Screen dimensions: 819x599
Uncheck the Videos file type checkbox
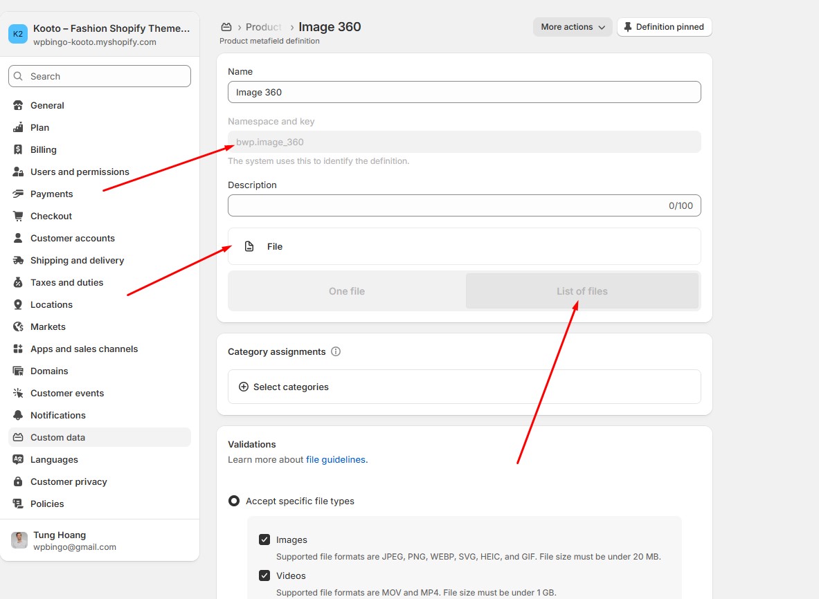coord(264,575)
